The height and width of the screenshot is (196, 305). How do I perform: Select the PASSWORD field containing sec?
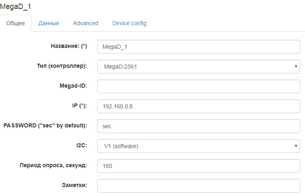198,126
